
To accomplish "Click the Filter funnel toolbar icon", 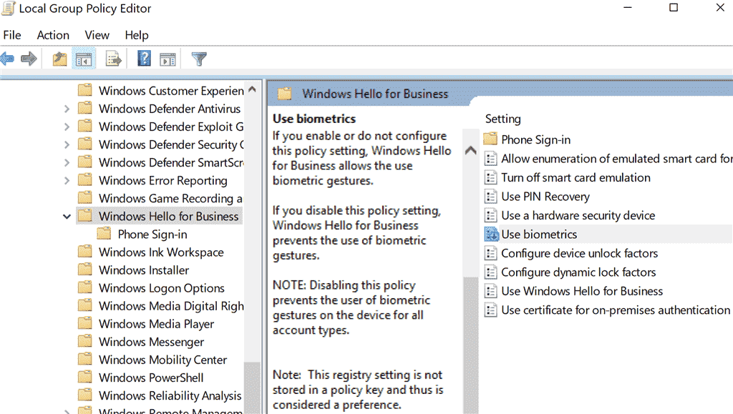I will click(x=199, y=59).
